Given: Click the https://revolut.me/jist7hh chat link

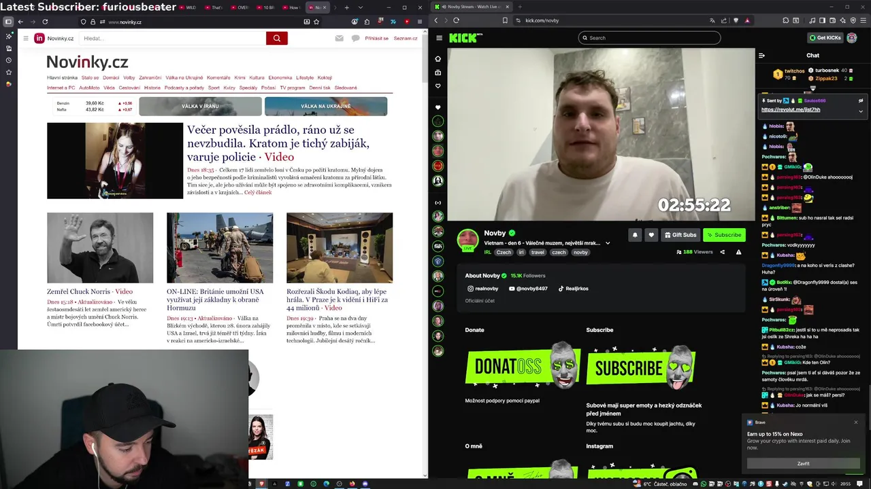Looking at the screenshot, I should click(x=791, y=109).
